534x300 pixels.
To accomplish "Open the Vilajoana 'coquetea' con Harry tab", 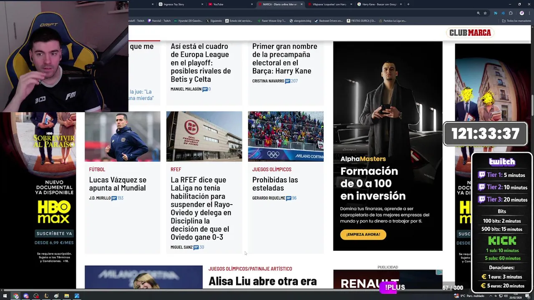I will [330, 4].
